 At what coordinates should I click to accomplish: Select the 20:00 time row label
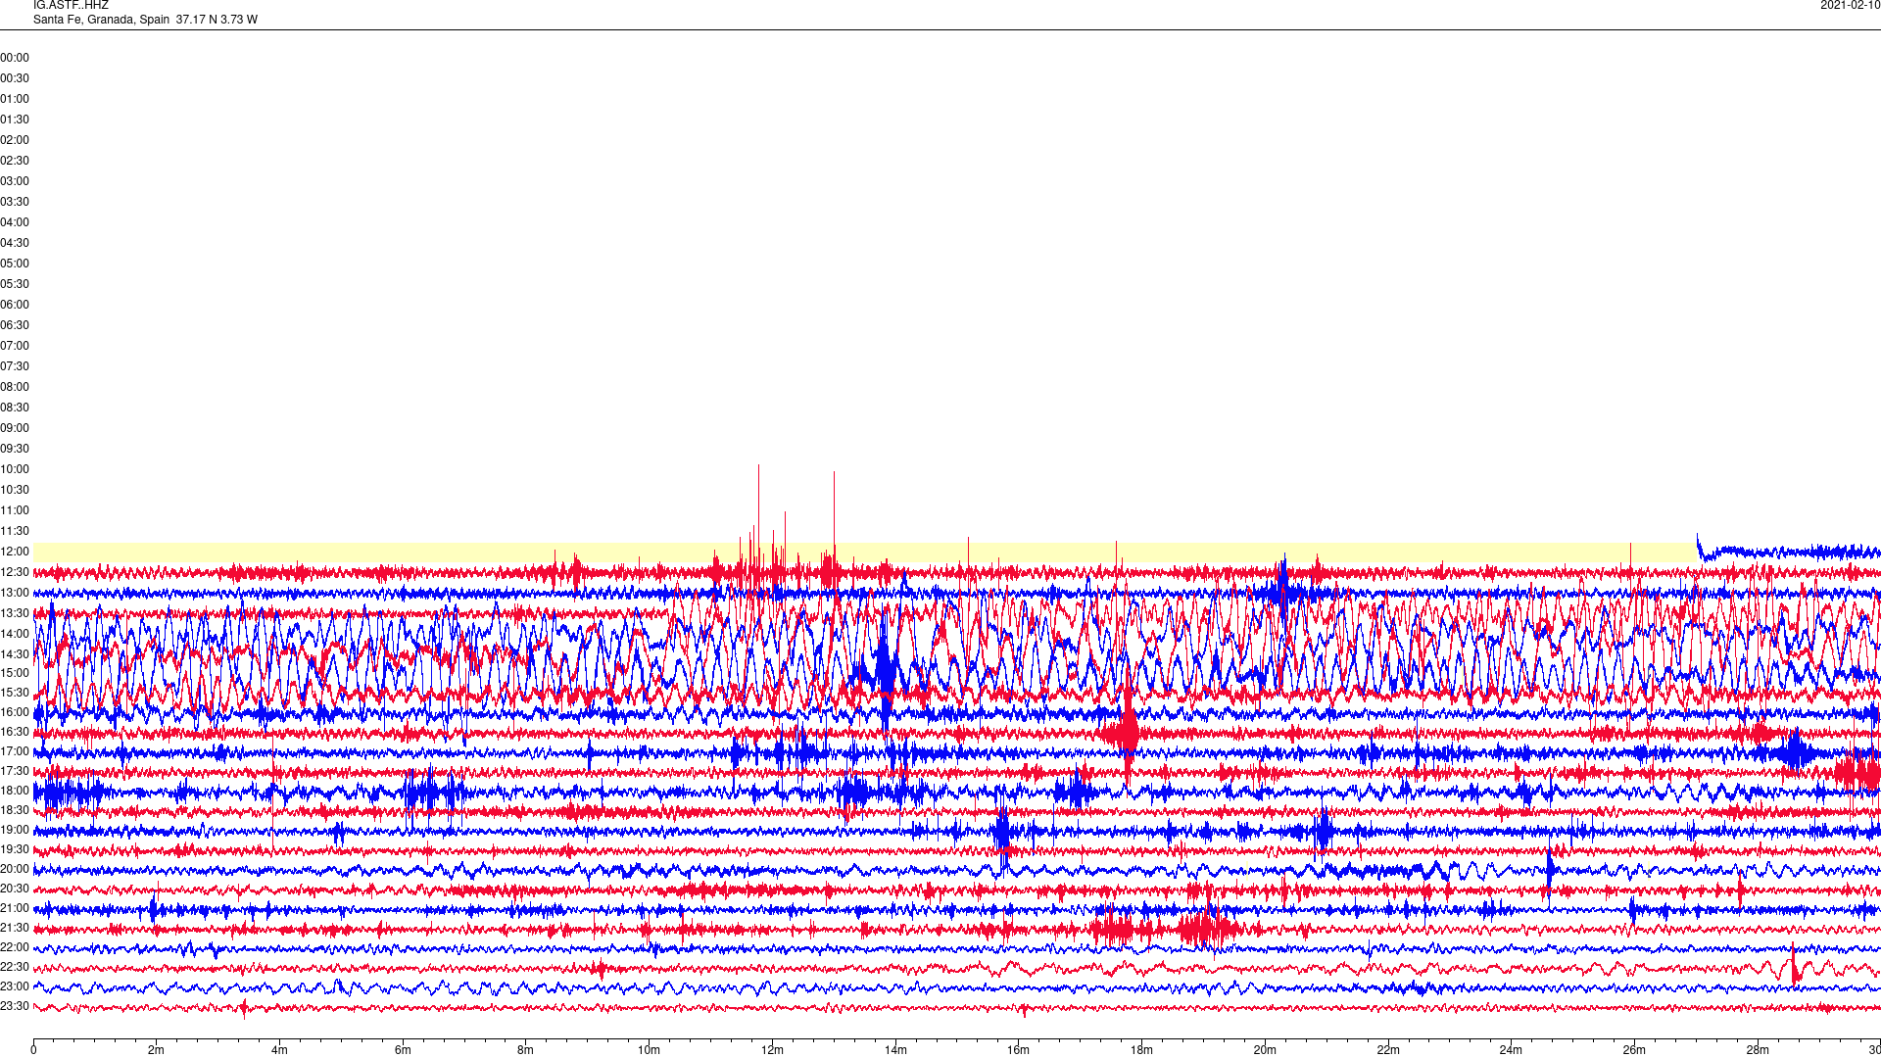[15, 869]
